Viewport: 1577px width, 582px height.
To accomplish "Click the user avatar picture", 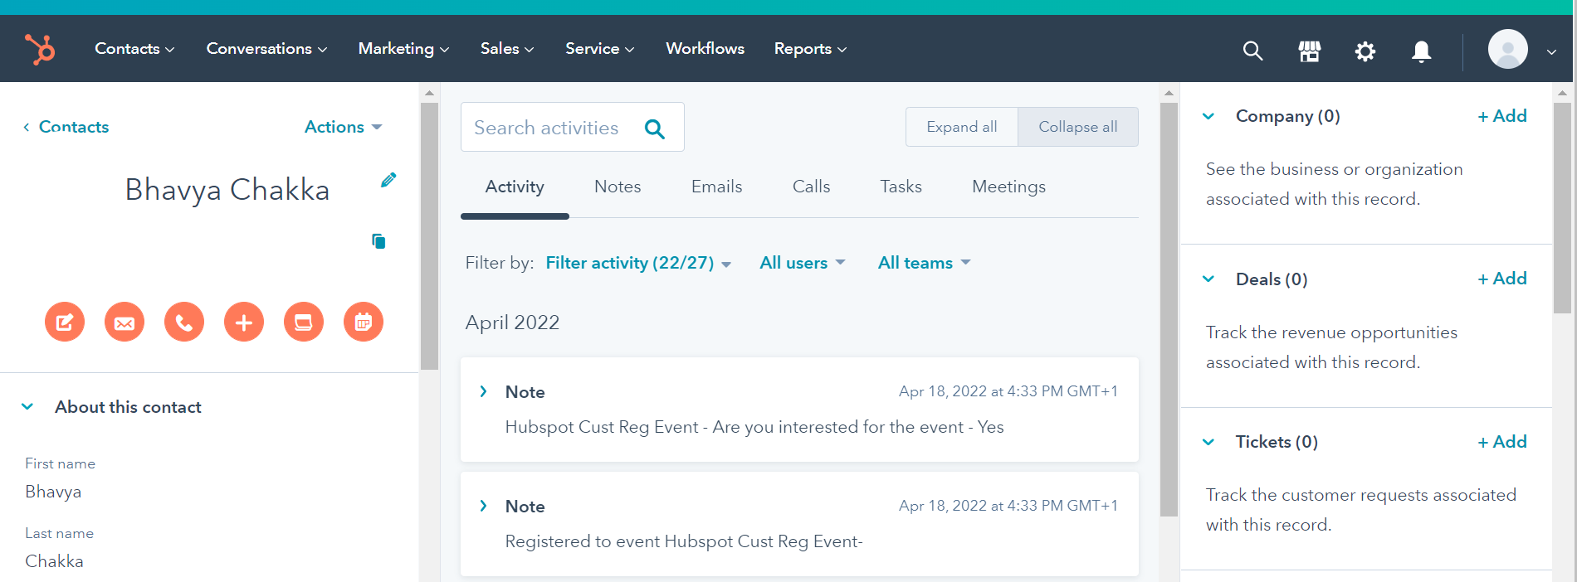I will coord(1508,49).
